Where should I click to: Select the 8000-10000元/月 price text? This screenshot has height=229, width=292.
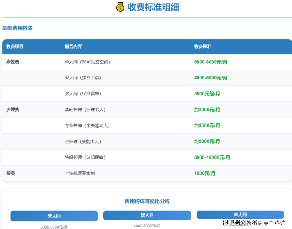212,157
